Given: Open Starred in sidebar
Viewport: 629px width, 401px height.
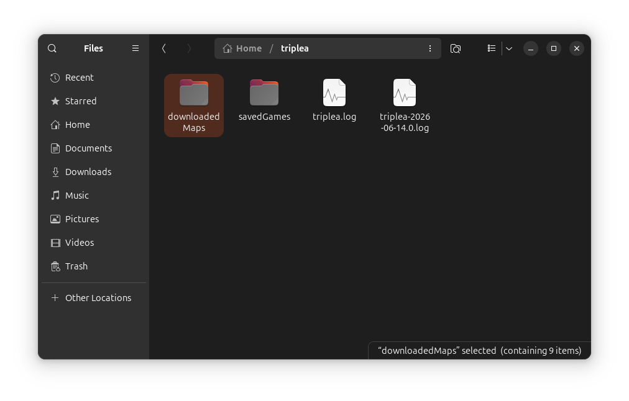Looking at the screenshot, I should click(94, 101).
